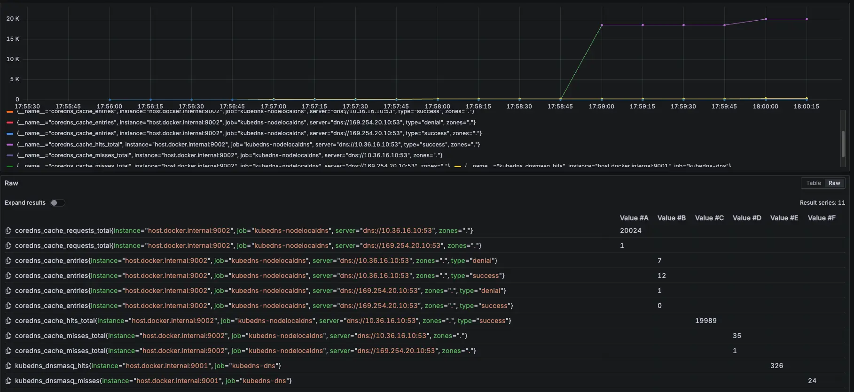Copy the coredns_cache_requests_total 169.254.20.10 series
The width and height of the screenshot is (854, 392).
pyautogui.click(x=8, y=246)
